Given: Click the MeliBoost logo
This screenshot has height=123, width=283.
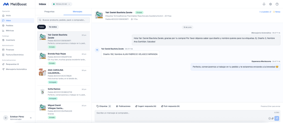Looking at the screenshot, I should (15, 4).
